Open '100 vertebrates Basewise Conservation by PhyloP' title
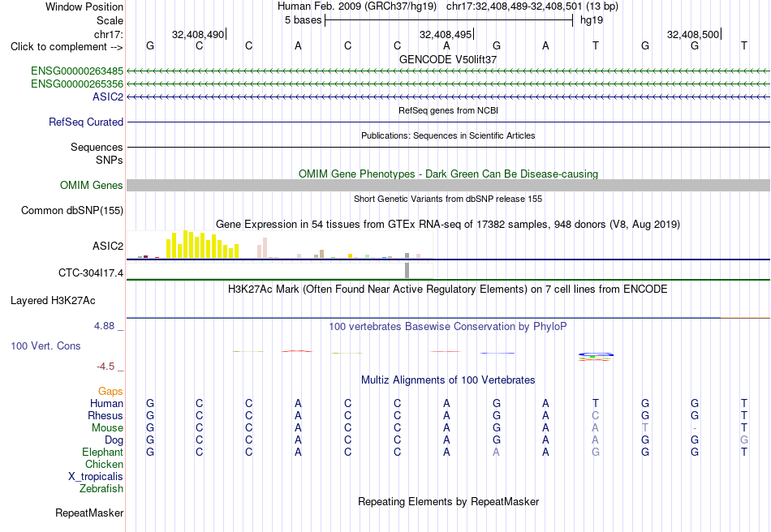This screenshot has height=532, width=771. click(x=448, y=327)
